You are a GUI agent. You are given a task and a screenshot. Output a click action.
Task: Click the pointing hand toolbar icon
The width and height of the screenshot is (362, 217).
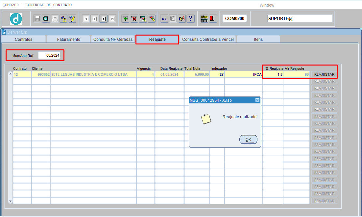(182, 19)
